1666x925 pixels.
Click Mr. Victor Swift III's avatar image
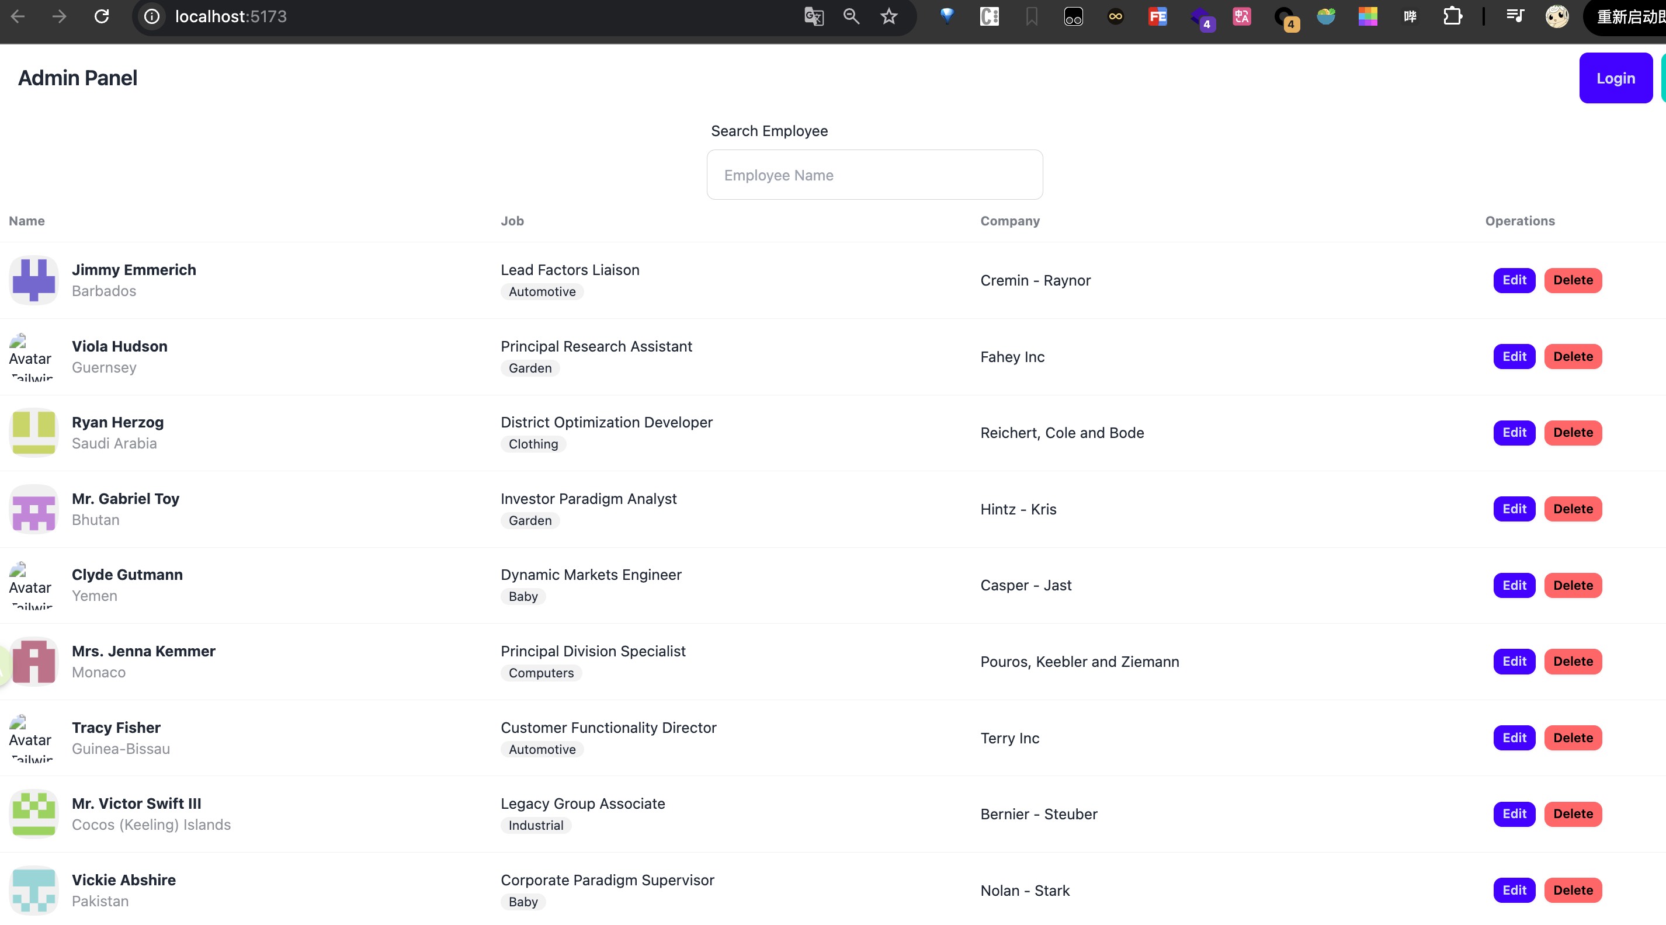34,814
